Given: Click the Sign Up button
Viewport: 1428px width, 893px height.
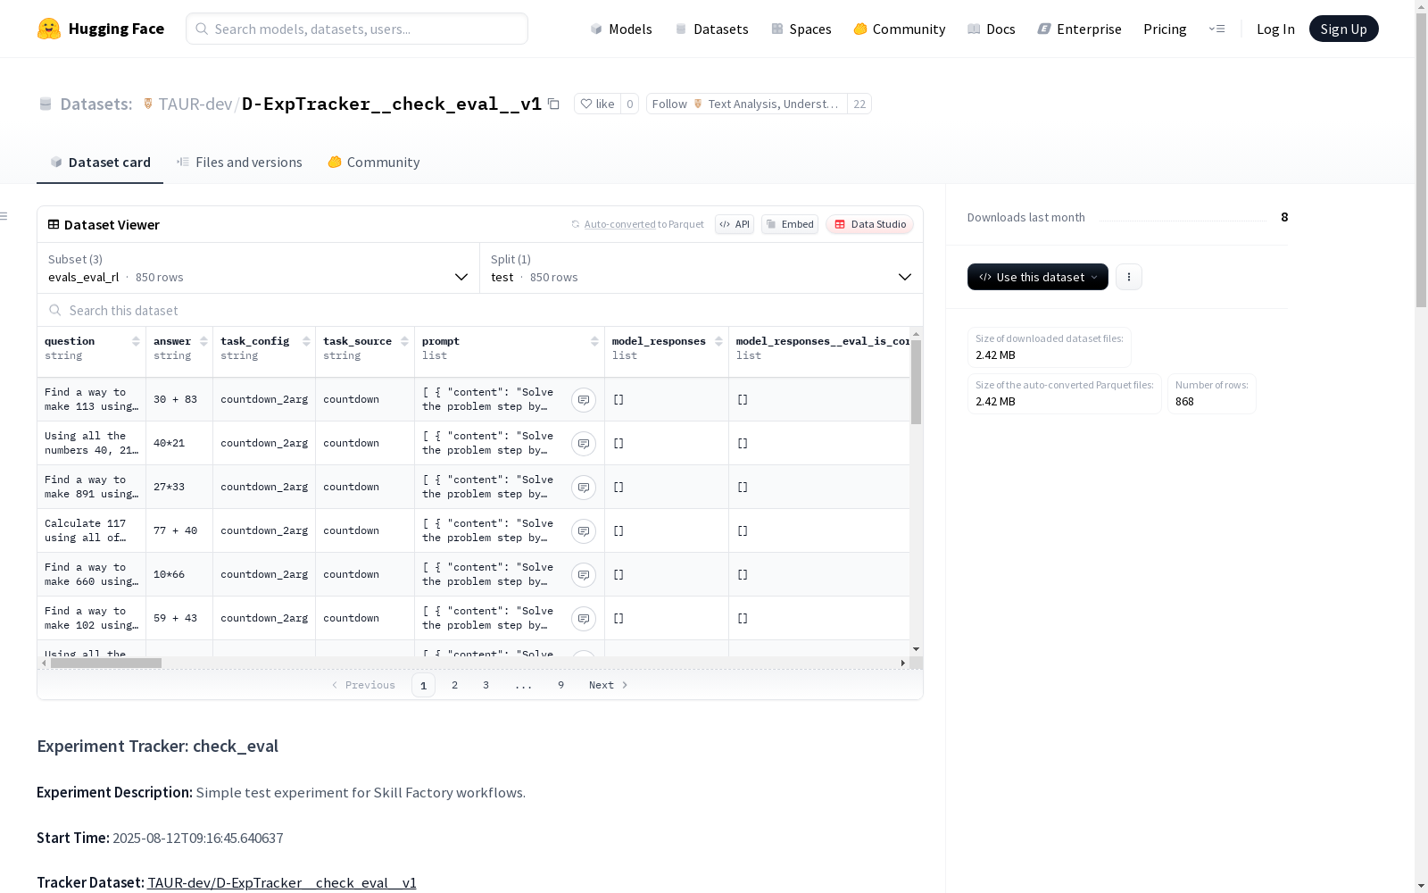Looking at the screenshot, I should (x=1343, y=29).
